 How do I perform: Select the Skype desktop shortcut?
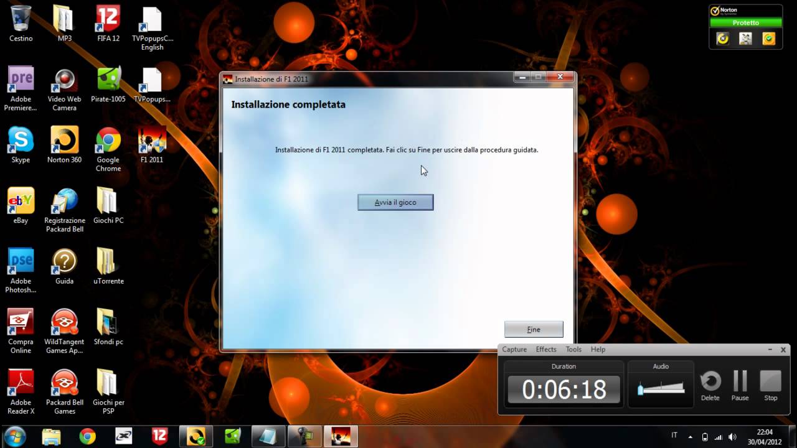(21, 144)
